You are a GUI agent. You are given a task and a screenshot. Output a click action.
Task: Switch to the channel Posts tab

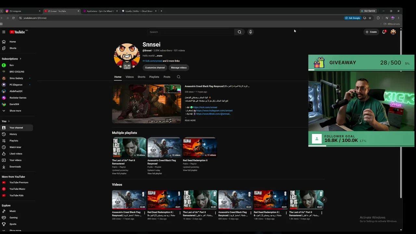point(167,77)
